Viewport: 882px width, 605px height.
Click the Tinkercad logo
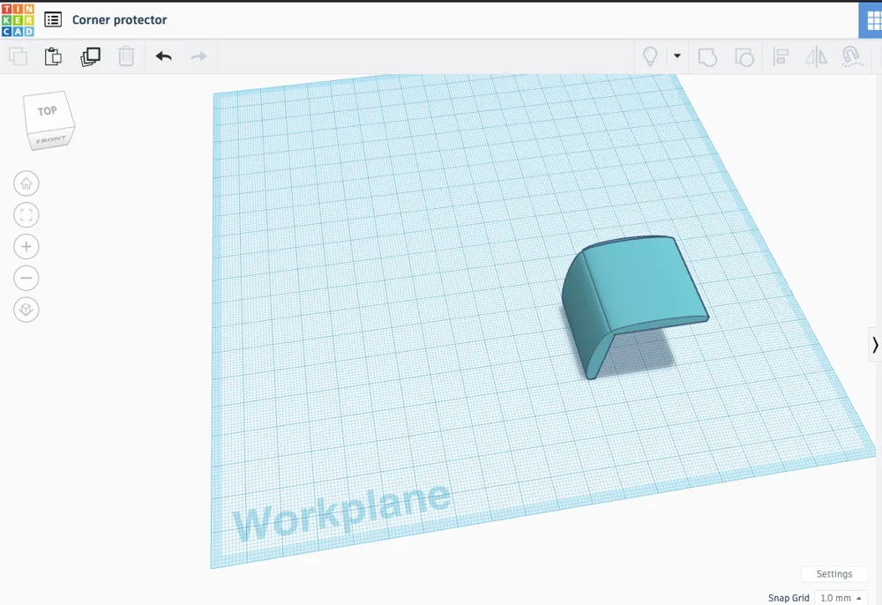point(18,19)
